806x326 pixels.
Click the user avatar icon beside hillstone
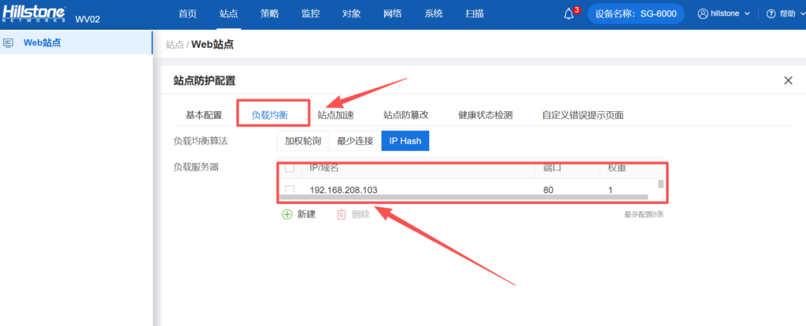703,14
